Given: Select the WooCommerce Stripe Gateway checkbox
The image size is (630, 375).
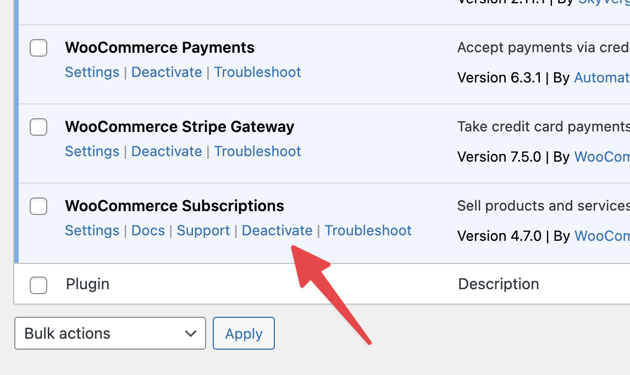Looking at the screenshot, I should click(38, 128).
